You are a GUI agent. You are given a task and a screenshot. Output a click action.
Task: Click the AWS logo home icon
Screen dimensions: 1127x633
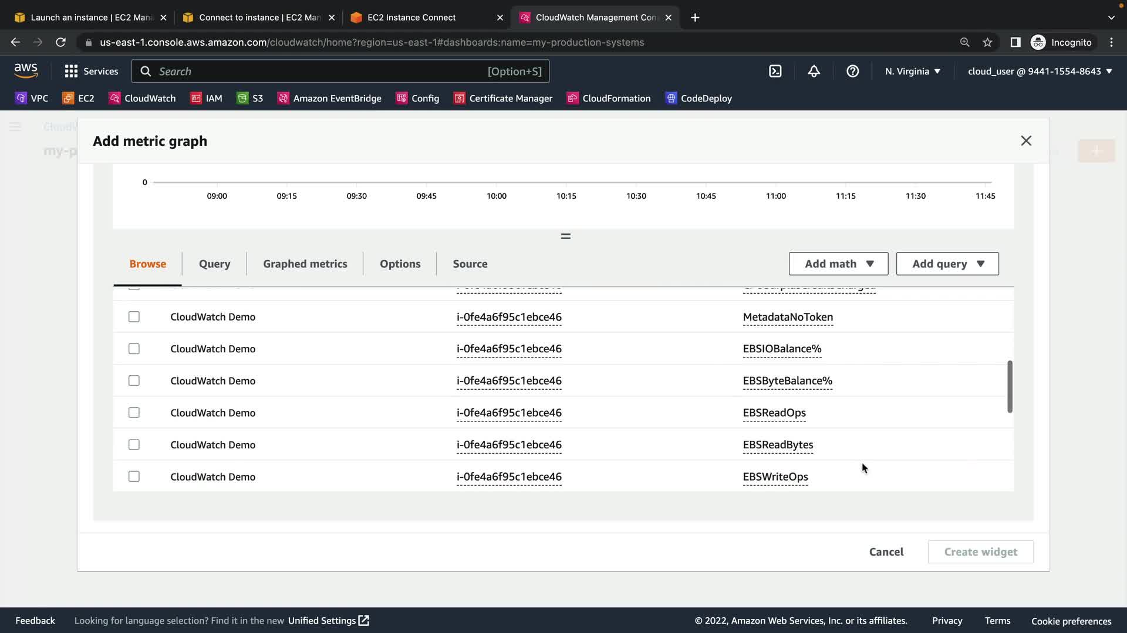coord(26,71)
